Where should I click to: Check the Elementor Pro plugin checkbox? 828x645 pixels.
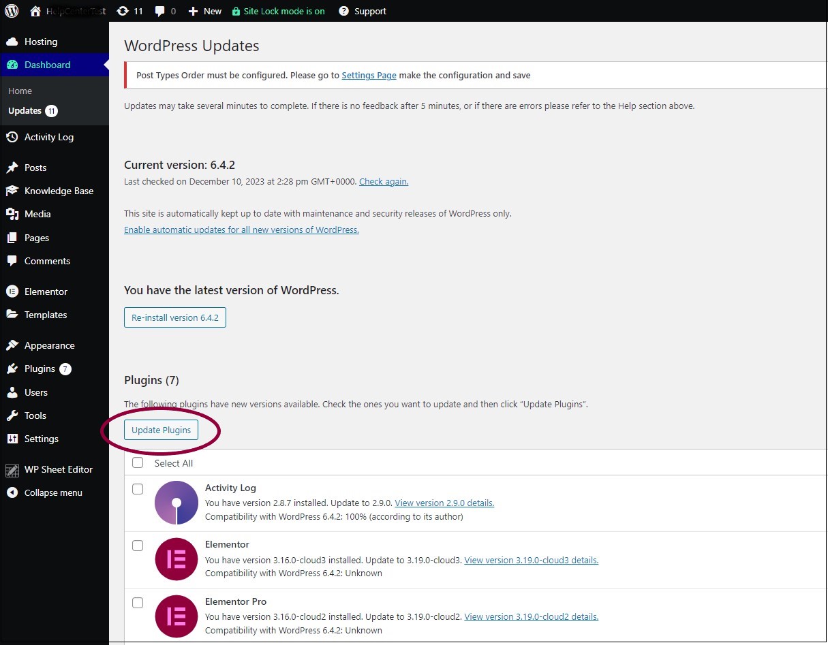138,603
